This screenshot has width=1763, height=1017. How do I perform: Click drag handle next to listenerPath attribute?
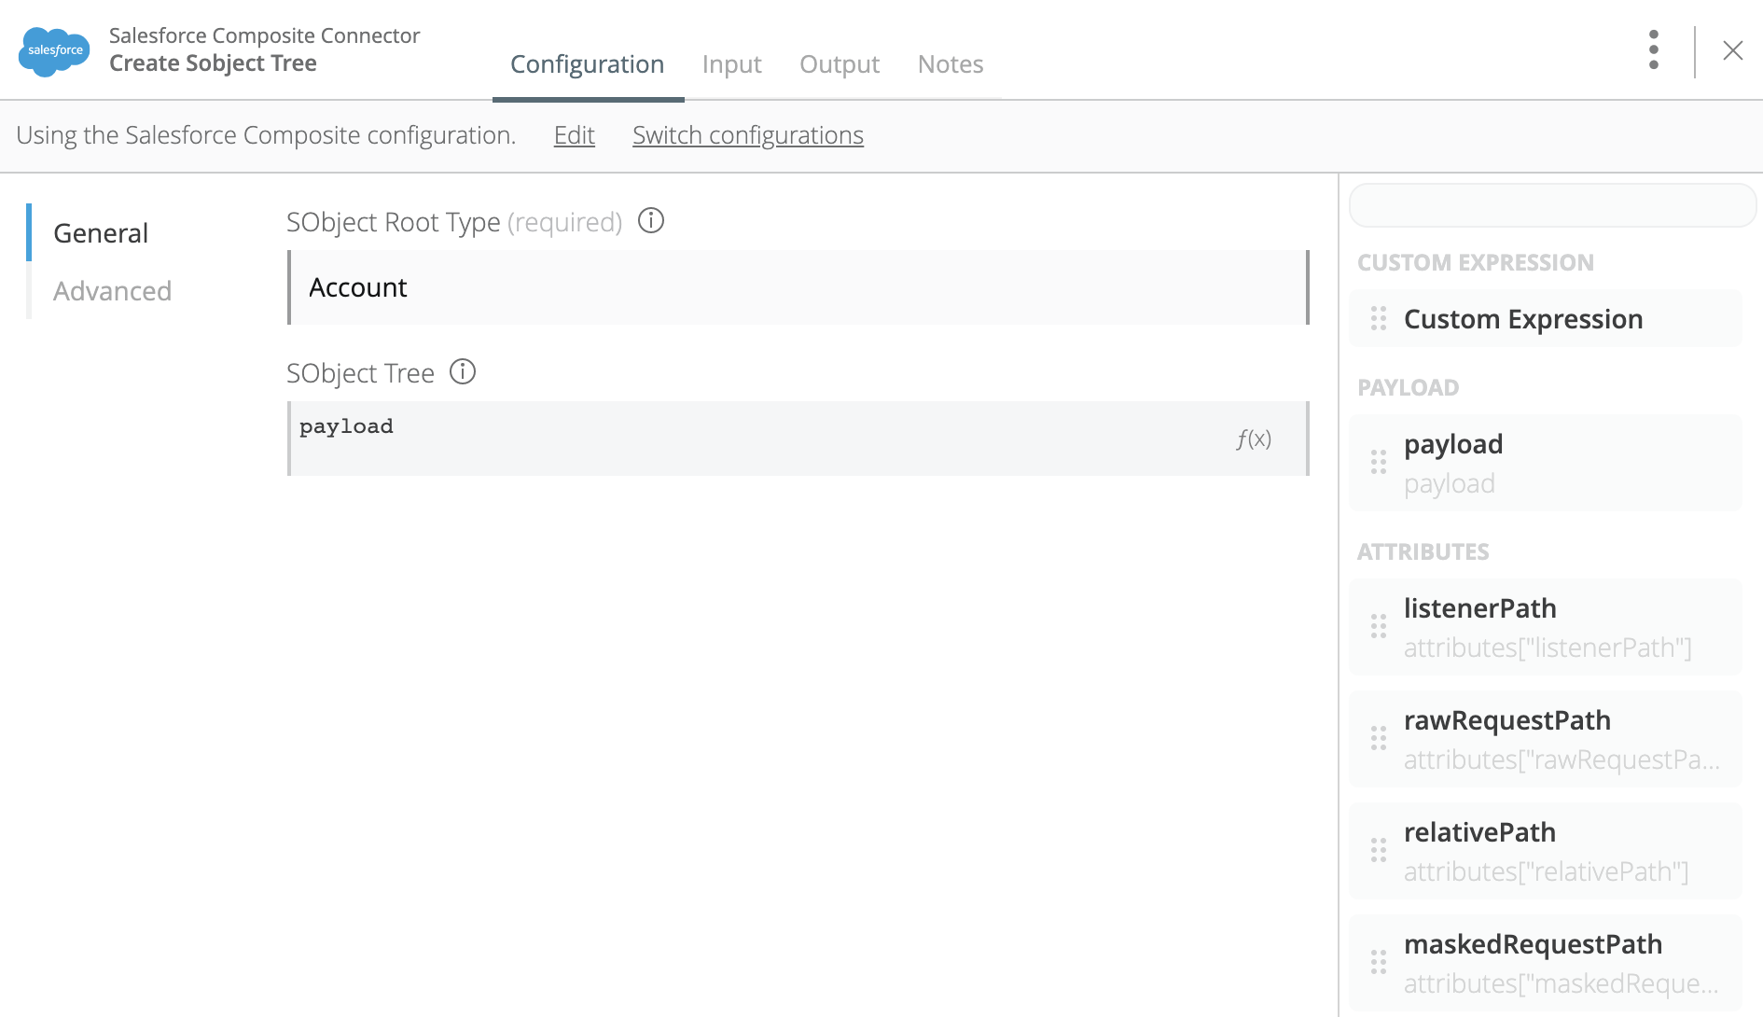[1378, 627]
